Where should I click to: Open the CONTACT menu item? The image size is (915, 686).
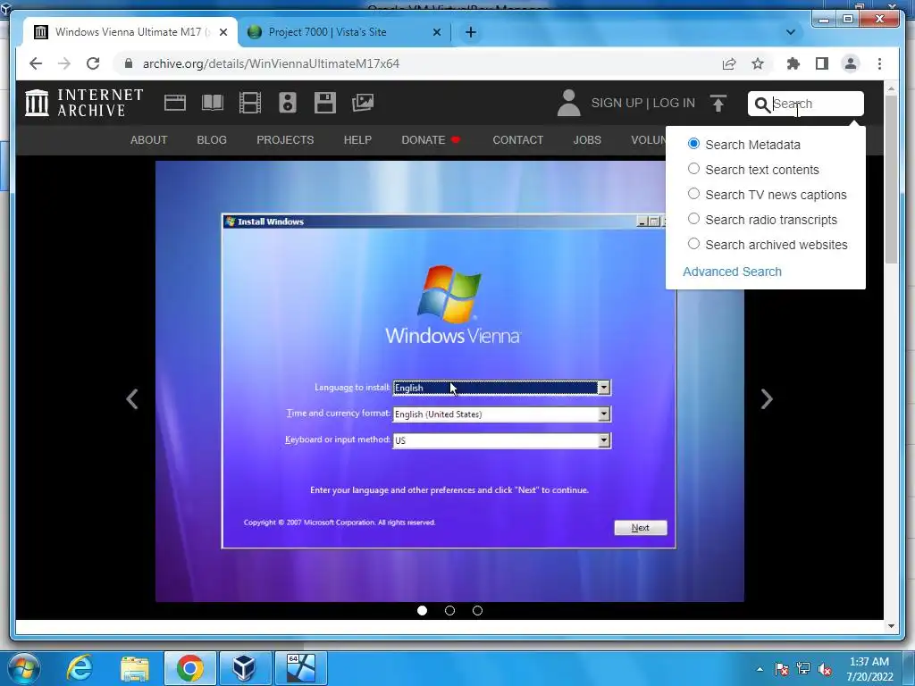518,140
